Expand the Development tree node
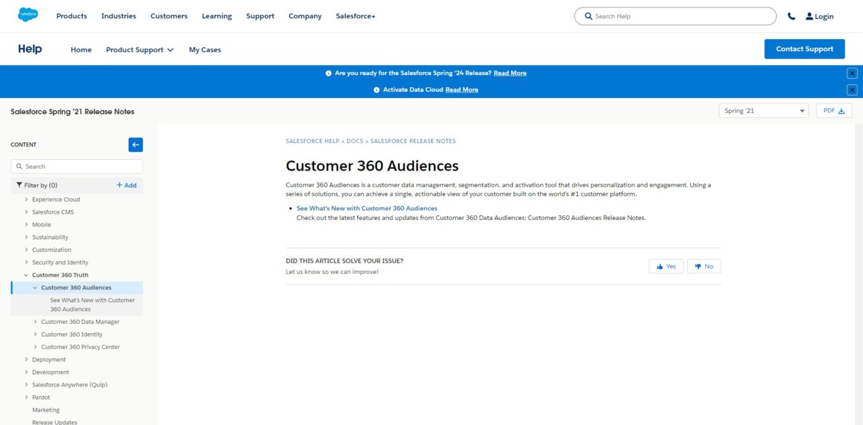The width and height of the screenshot is (863, 425). click(x=26, y=372)
